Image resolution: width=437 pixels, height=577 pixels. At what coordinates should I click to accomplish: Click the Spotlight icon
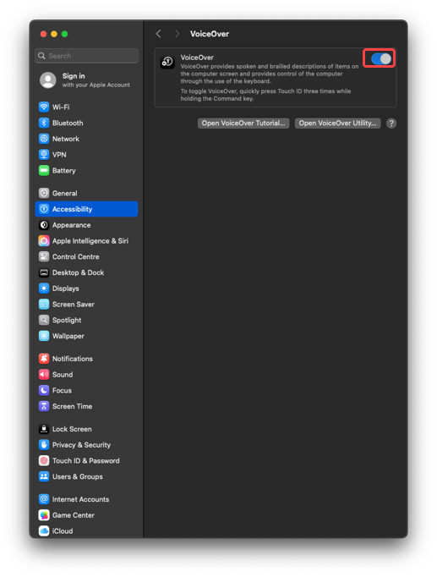tap(44, 320)
